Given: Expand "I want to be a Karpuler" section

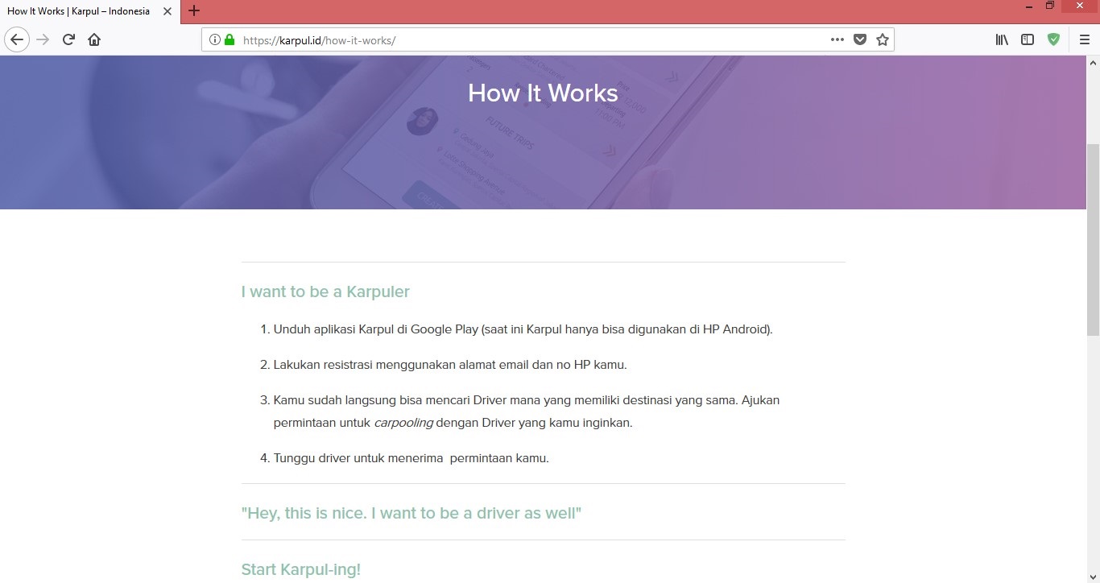Looking at the screenshot, I should [325, 291].
